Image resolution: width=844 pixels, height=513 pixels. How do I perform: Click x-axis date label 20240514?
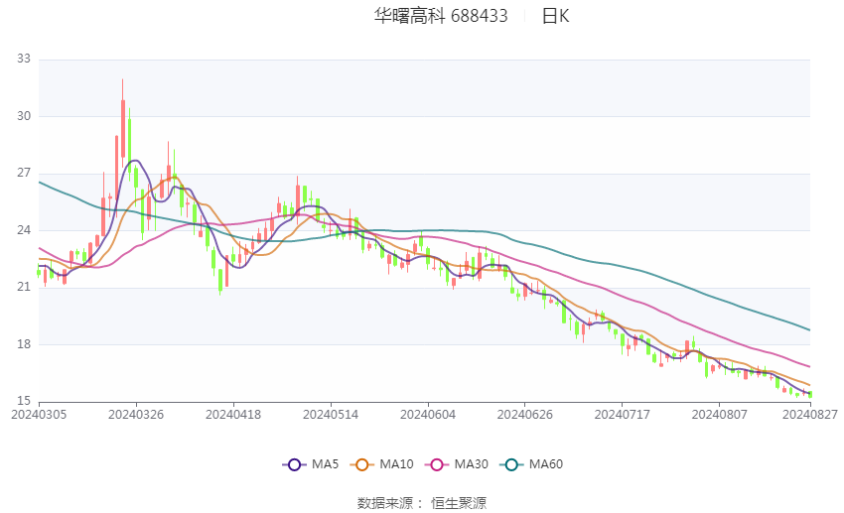331,415
